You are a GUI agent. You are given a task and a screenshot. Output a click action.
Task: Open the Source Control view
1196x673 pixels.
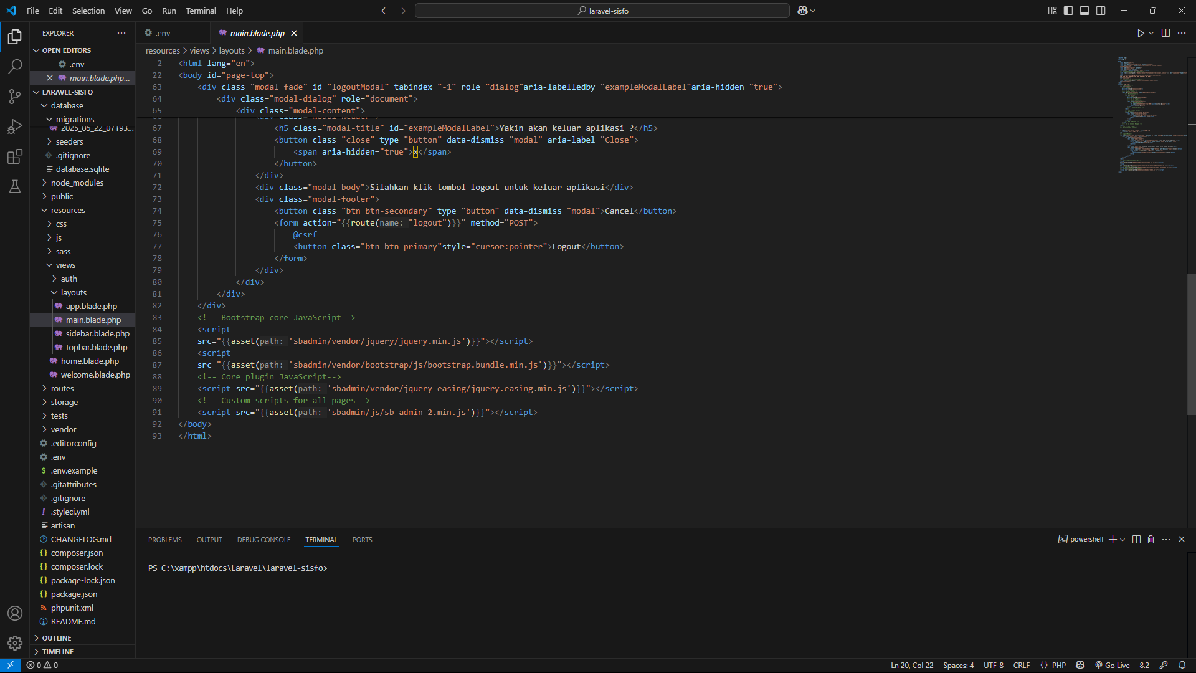(15, 96)
